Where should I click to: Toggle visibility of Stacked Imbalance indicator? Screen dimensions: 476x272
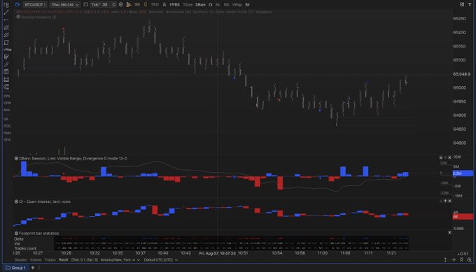pos(18,17)
